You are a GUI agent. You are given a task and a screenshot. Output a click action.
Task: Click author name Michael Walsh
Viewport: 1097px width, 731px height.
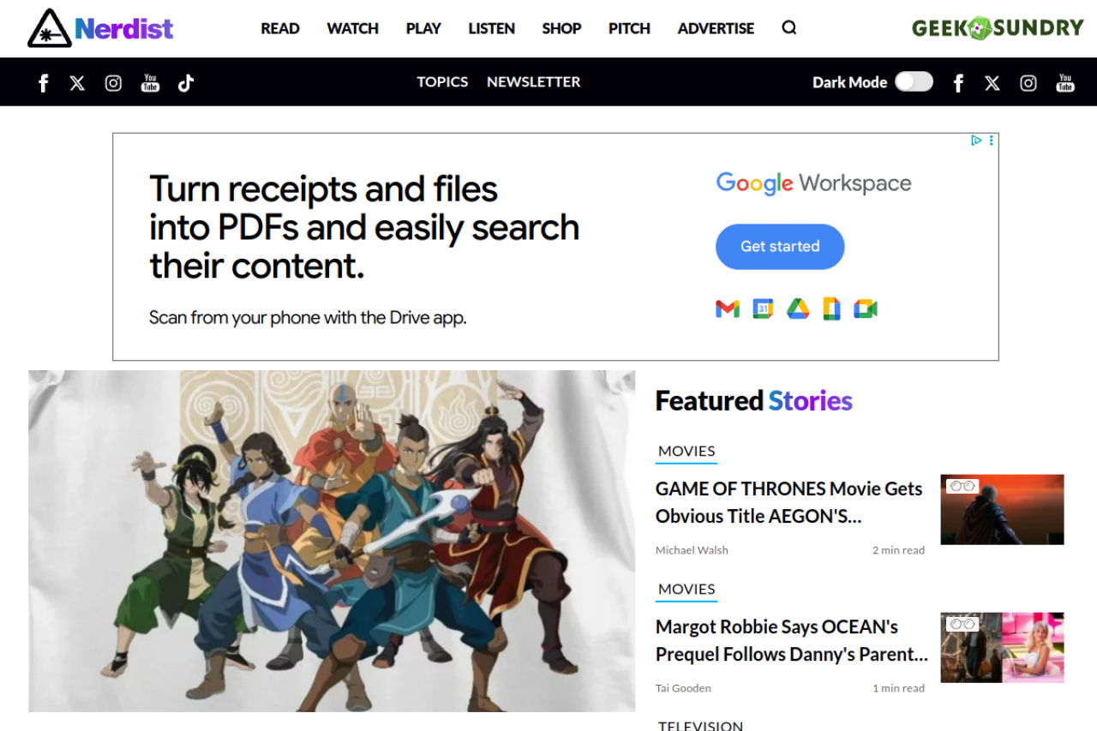[692, 550]
